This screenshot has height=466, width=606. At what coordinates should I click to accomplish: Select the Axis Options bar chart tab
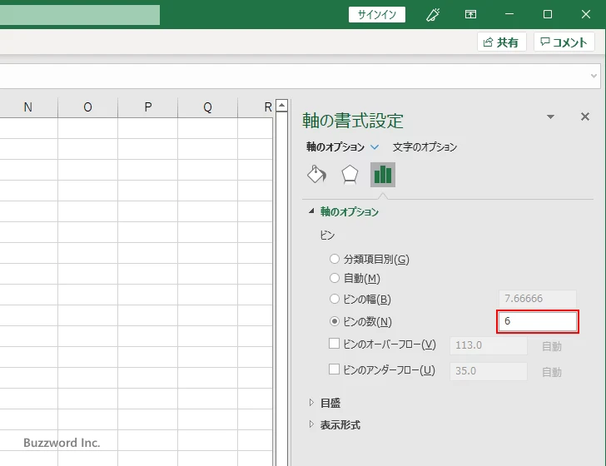[383, 175]
